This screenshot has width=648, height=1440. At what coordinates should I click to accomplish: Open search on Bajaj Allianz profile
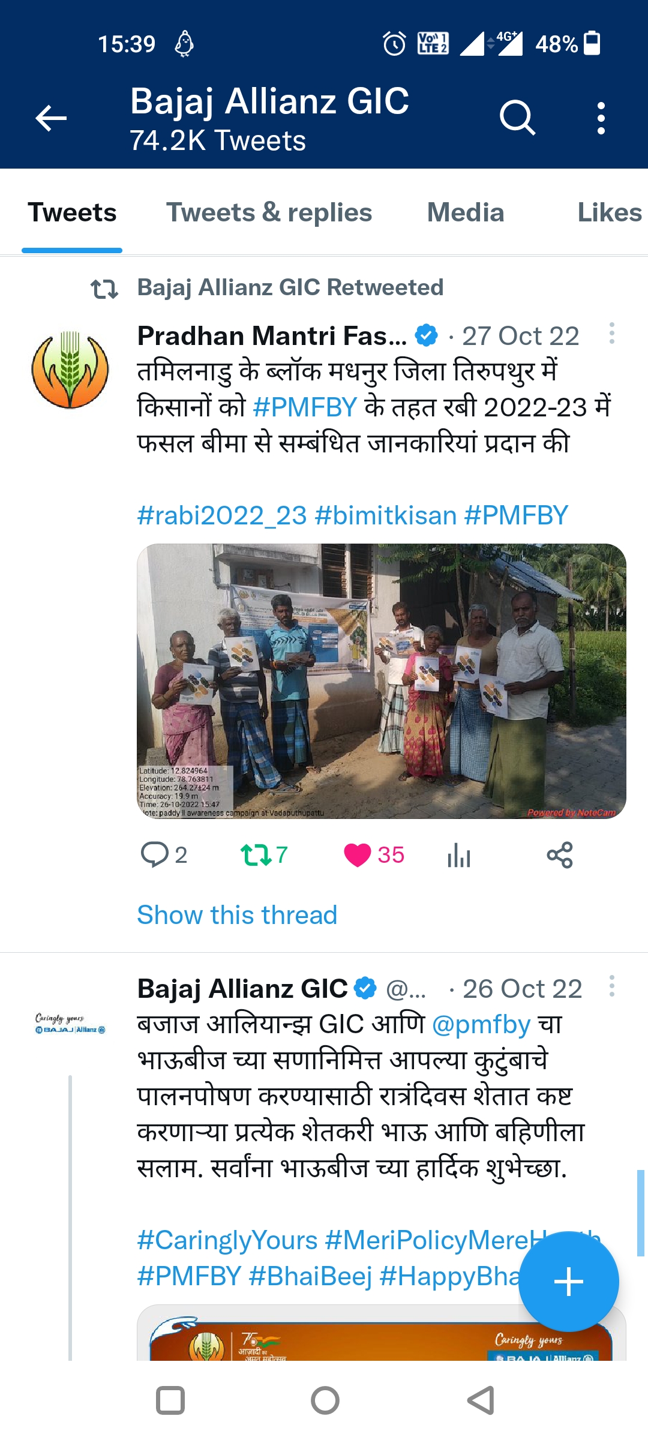pyautogui.click(x=517, y=118)
